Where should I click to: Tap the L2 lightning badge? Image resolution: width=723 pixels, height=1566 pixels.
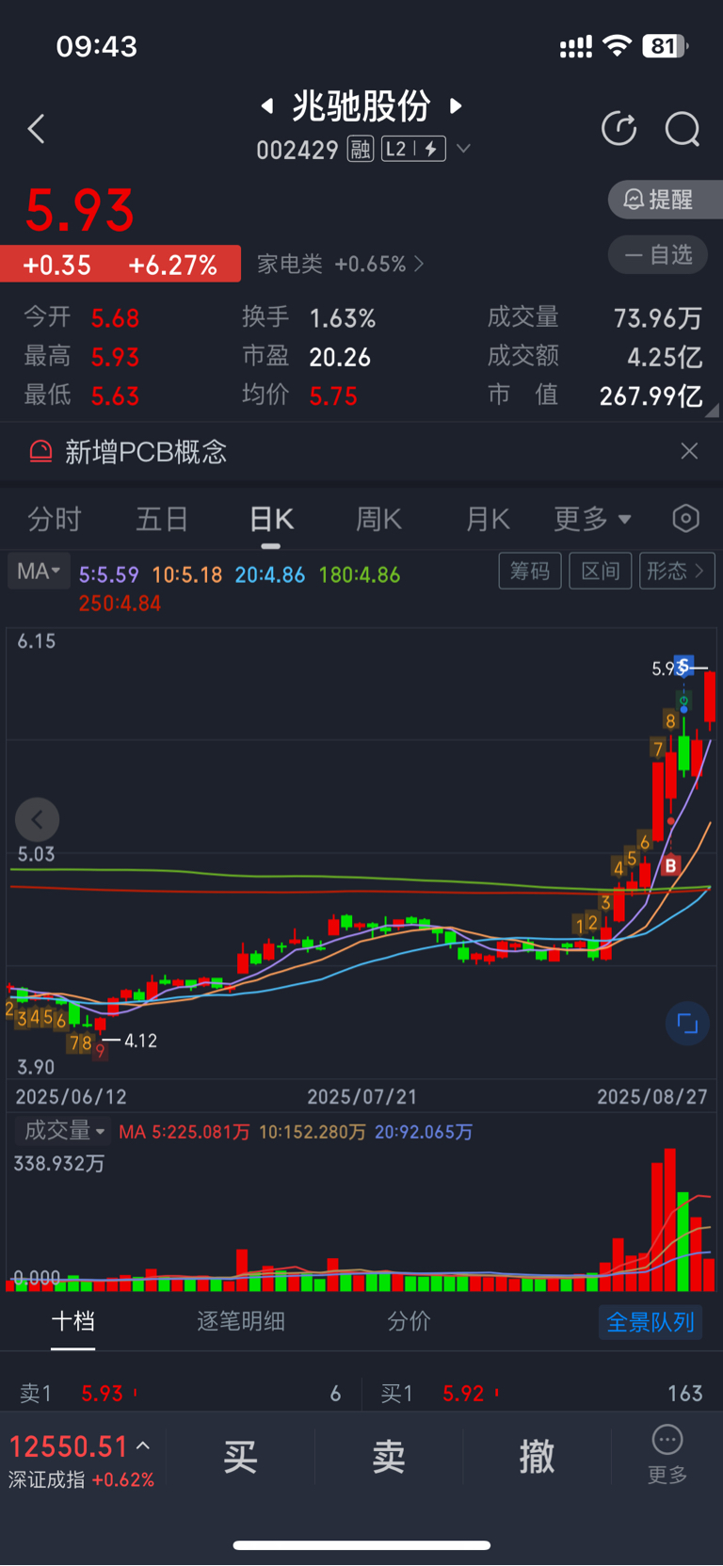[413, 149]
